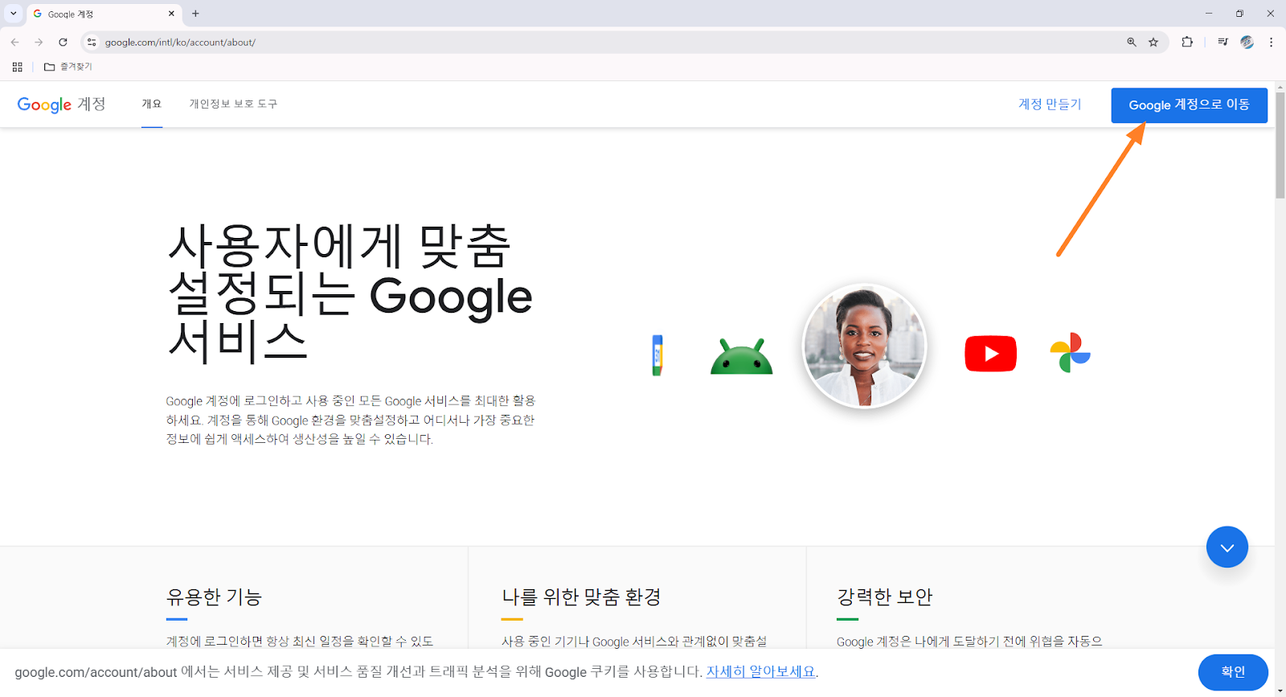The height and width of the screenshot is (697, 1286).
Task: Click the zoom magnifier icon in address bar
Action: 1132,42
